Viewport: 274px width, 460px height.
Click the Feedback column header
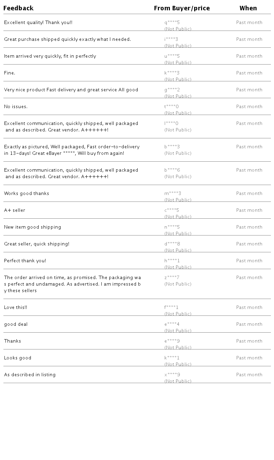click(18, 8)
